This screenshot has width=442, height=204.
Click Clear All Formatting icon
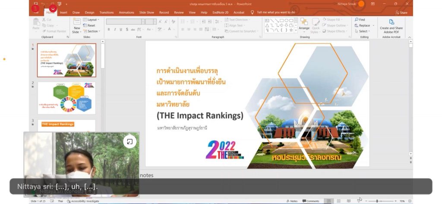click(x=174, y=22)
